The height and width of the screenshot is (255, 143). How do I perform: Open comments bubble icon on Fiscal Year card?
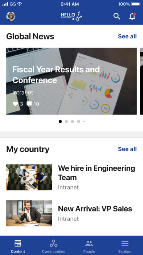click(x=29, y=104)
